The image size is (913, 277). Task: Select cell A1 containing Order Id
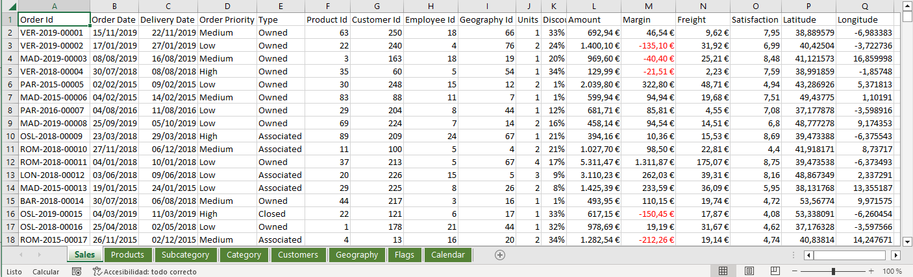coord(54,19)
